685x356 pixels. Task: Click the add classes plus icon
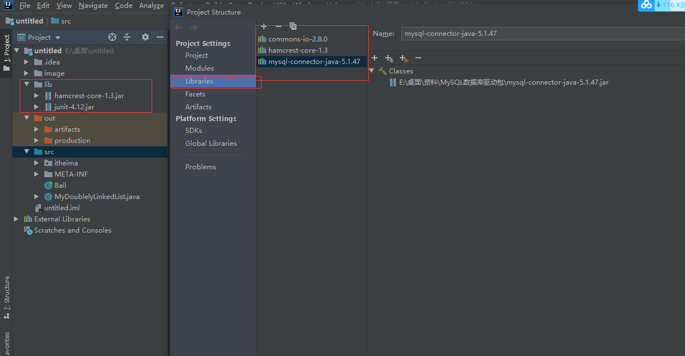[375, 58]
